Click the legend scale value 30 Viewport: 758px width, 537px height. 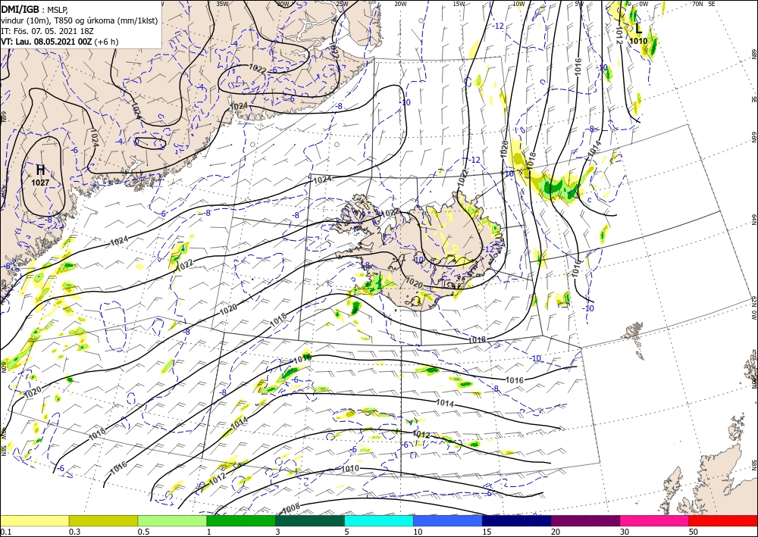tap(625, 532)
